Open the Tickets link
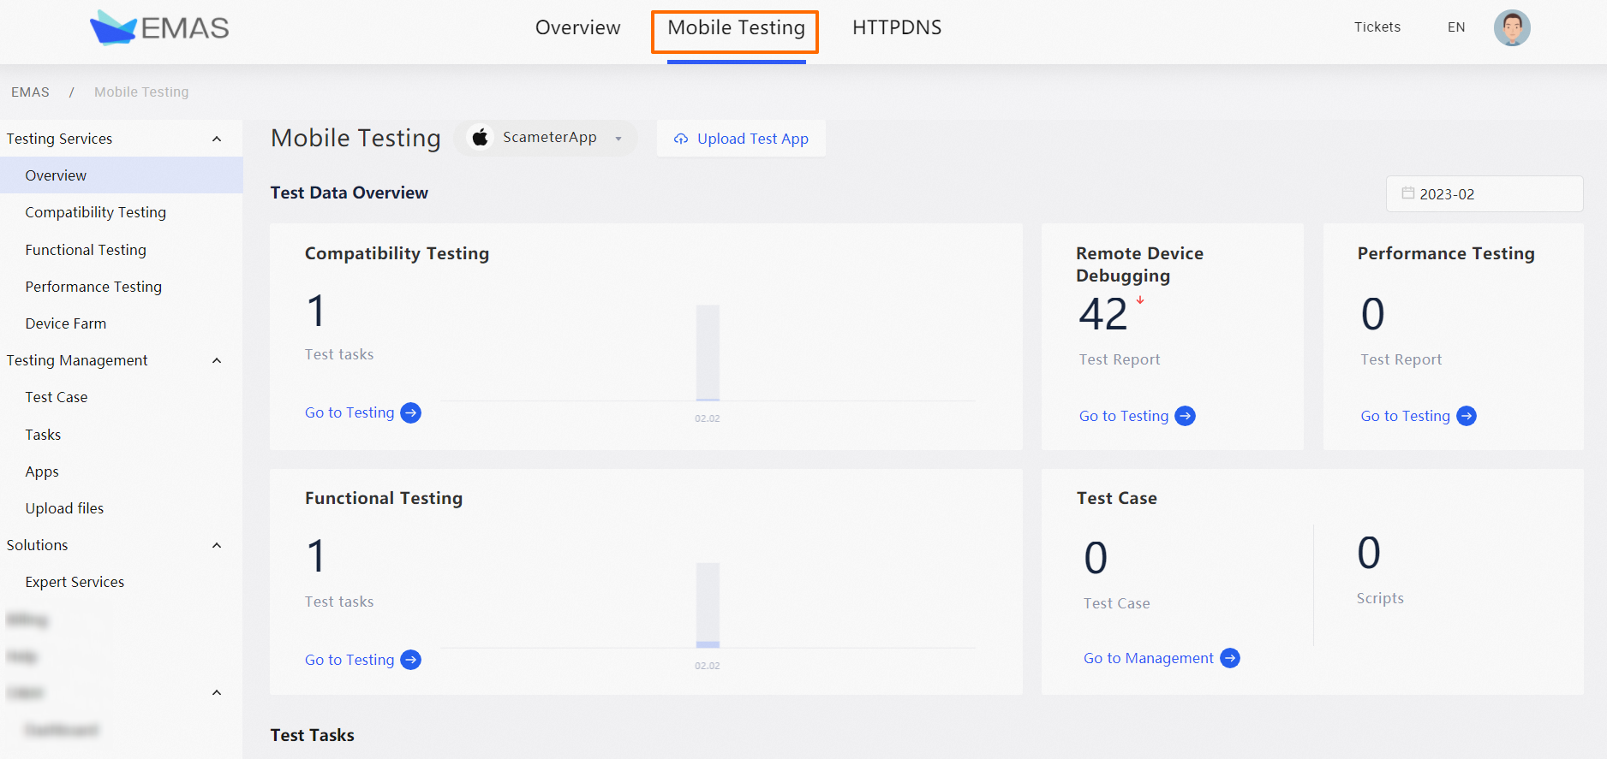Screen dimensions: 1607x759 1377,27
